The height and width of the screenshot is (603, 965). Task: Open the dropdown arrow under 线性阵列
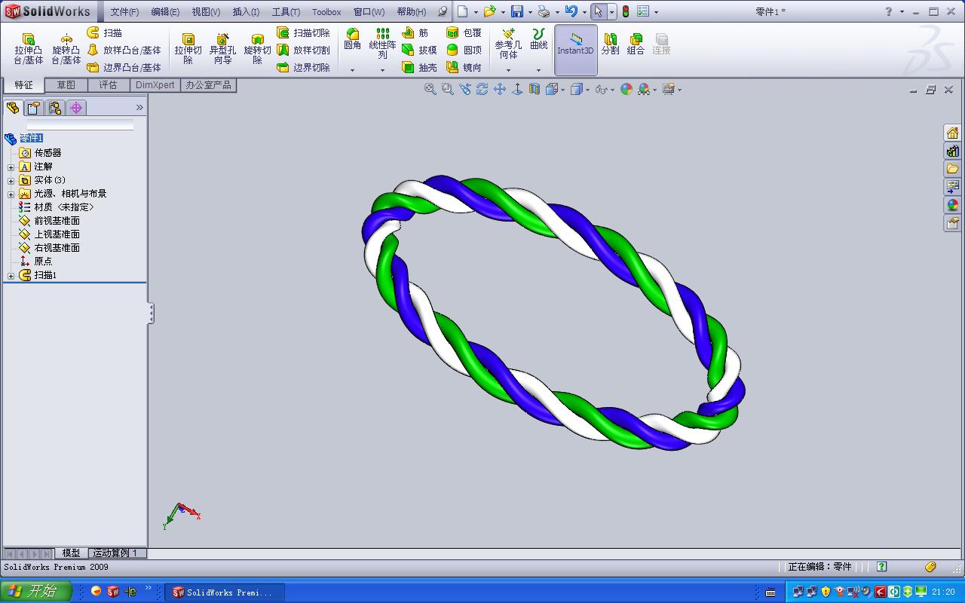coord(382,70)
